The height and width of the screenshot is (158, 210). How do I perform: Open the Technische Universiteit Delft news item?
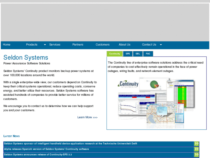click(x=70, y=144)
